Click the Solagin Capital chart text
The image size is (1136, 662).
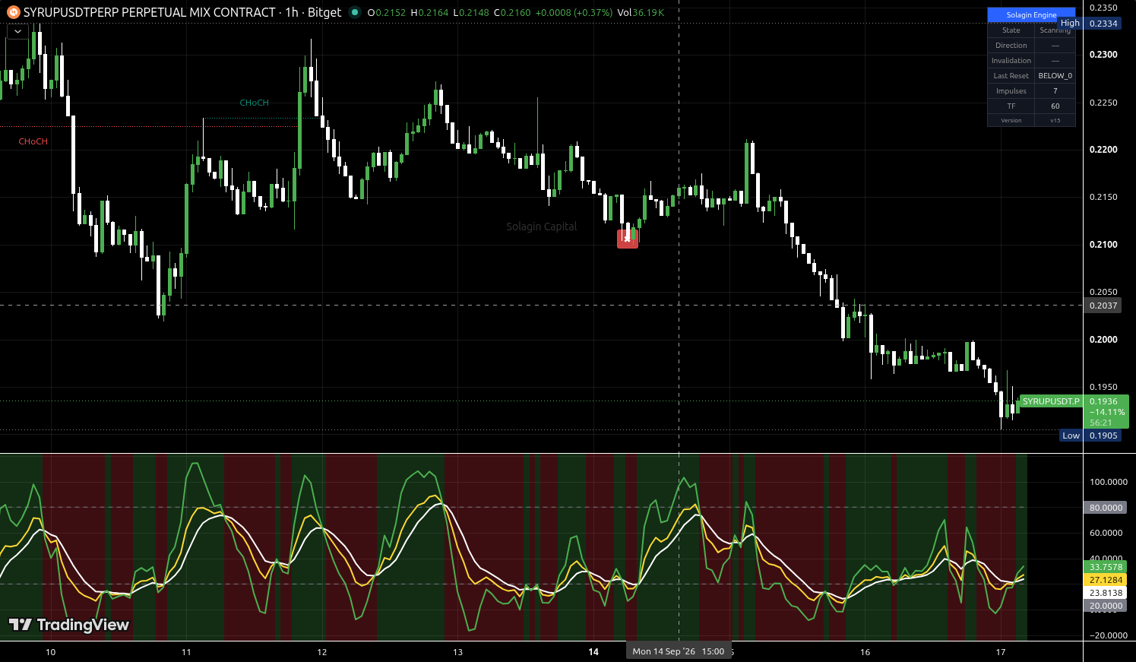pyautogui.click(x=542, y=226)
